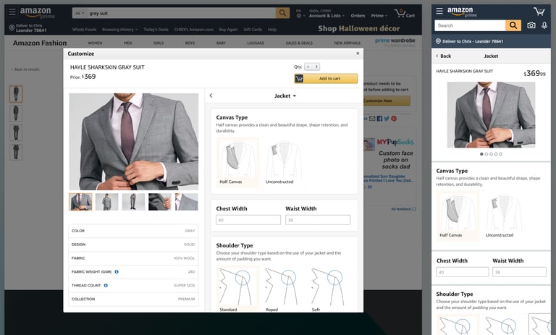The height and width of the screenshot is (335, 556).
Task: Click the desktop search magnifier button
Action: 282,13
